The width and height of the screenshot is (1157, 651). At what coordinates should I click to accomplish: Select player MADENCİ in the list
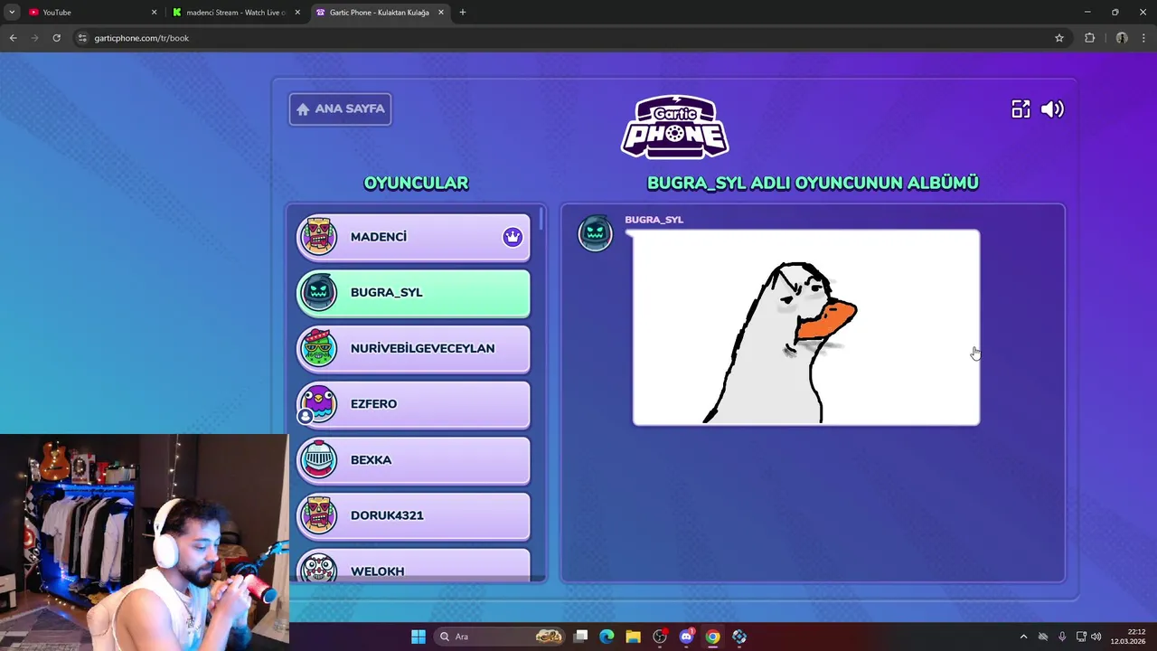(413, 237)
